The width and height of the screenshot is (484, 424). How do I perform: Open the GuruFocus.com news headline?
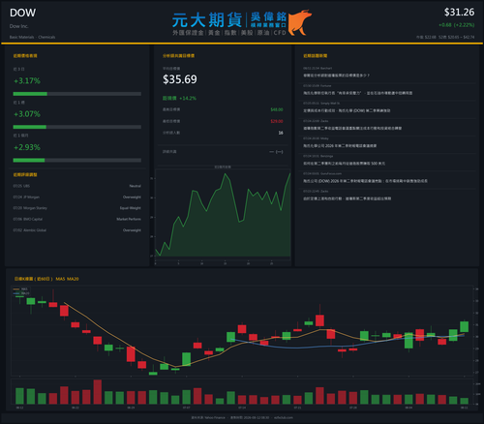tap(365, 181)
